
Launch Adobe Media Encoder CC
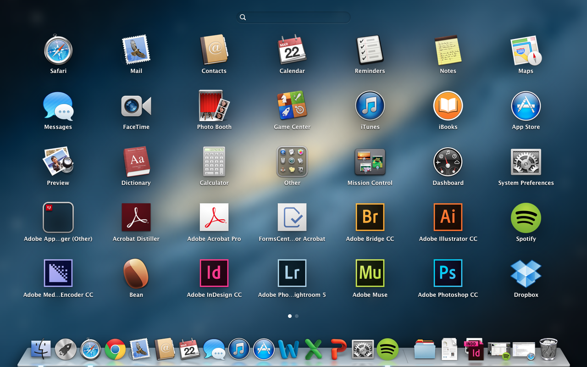(58, 273)
